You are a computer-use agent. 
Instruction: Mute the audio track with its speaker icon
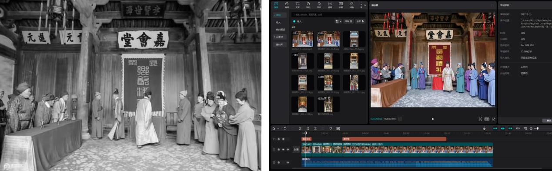[x=288, y=162]
